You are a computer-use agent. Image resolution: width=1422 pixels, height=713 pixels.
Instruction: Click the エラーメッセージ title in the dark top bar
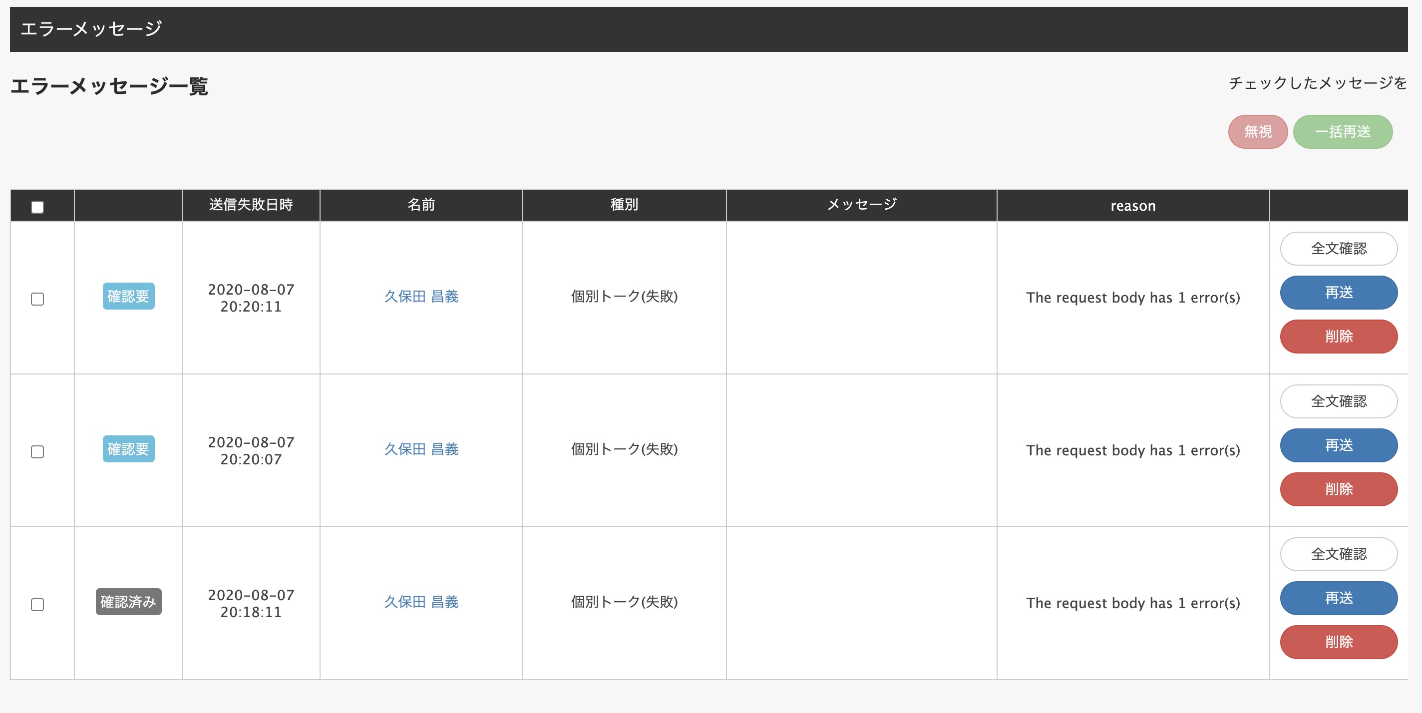tap(91, 28)
